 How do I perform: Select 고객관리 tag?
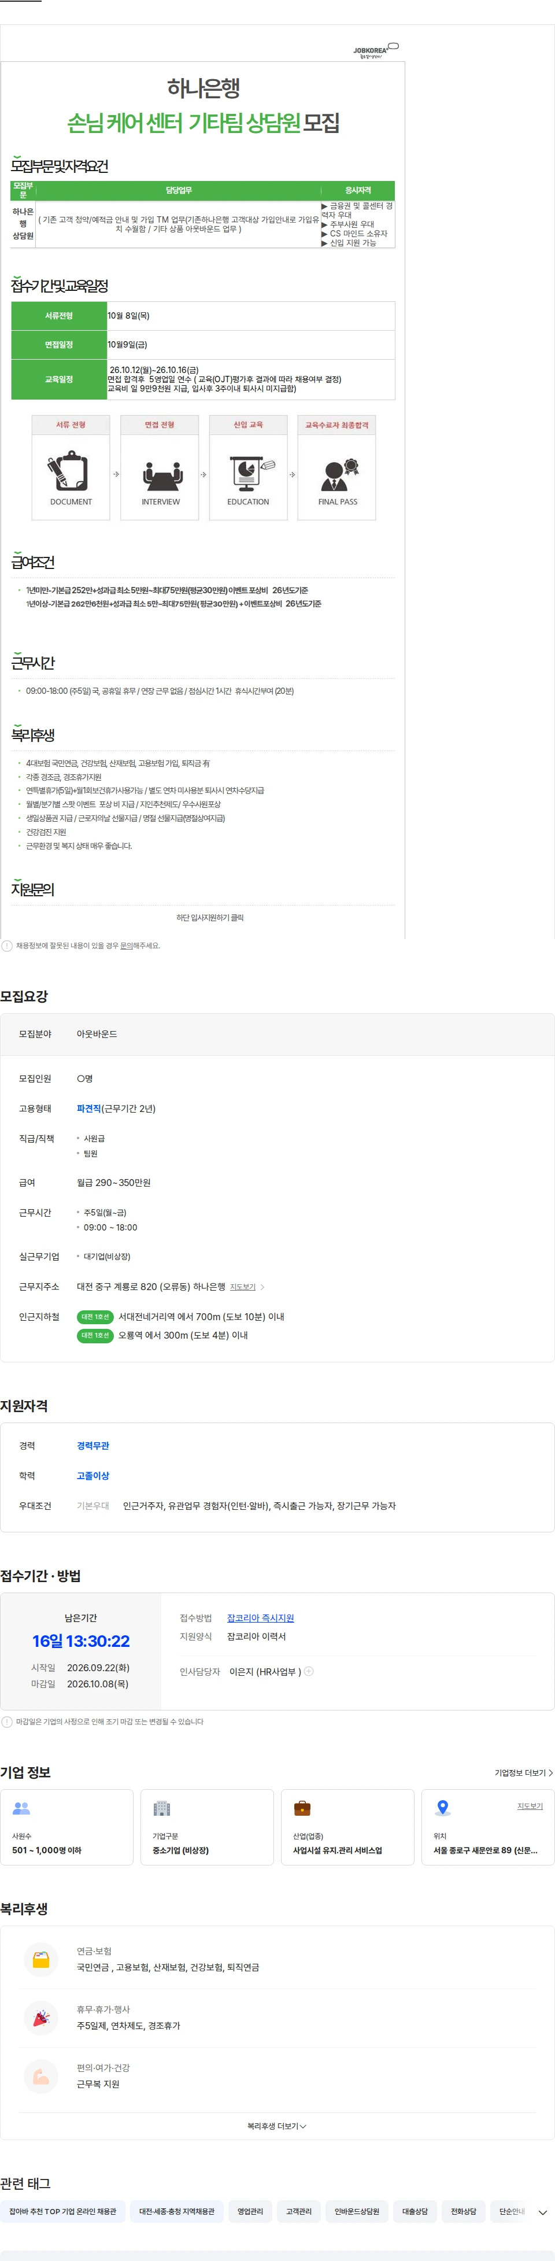pyautogui.click(x=298, y=2211)
